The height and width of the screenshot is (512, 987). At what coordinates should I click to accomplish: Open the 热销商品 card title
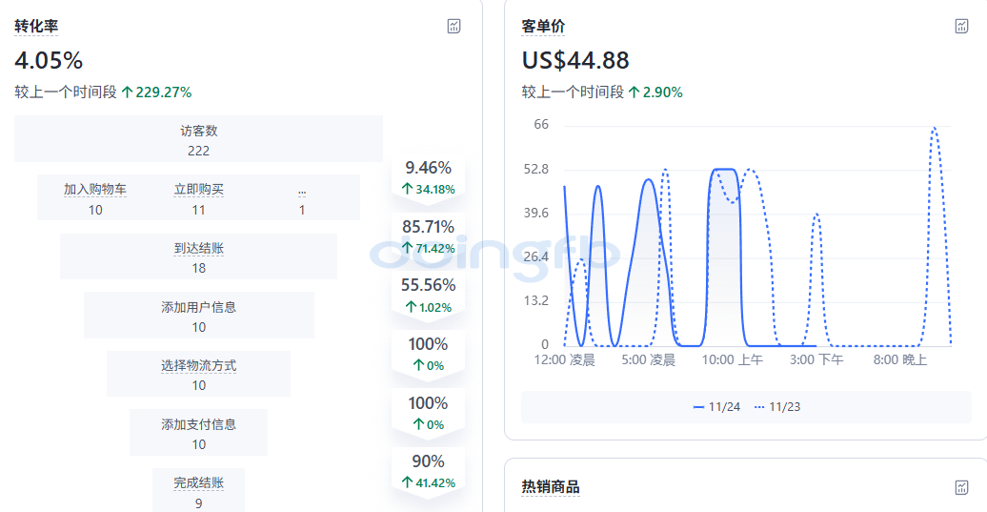pyautogui.click(x=550, y=487)
